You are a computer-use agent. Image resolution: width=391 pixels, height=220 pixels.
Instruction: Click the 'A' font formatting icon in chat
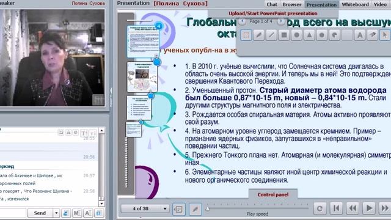pyautogui.click(x=88, y=213)
